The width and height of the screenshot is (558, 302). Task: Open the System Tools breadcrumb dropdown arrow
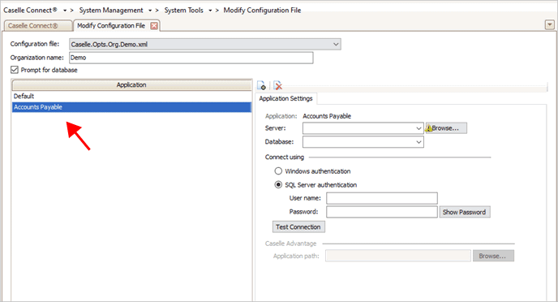210,11
